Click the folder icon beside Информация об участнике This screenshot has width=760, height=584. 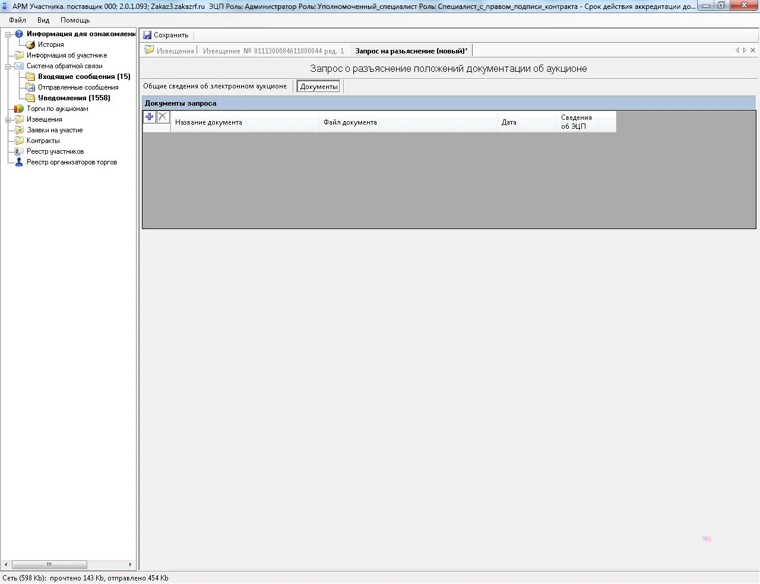coord(19,55)
